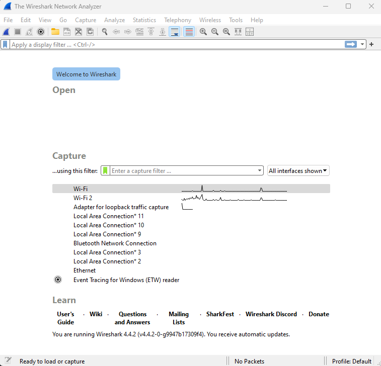This screenshot has height=366, width=381.
Task: Open the User's Guide link
Action: point(65,318)
